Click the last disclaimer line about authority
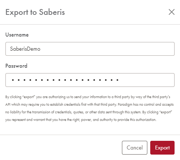Screen dimensions: 180x160 pyautogui.click(x=81, y=120)
